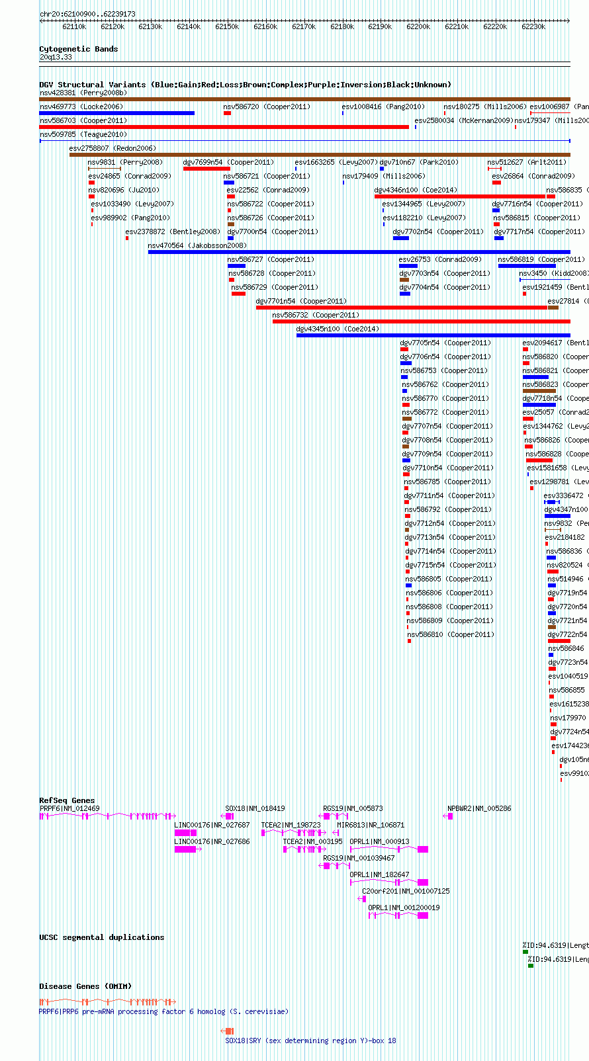Screen dimensions: 589x1061
Task: Click the esv2378872 (Bentley2008) label
Action: (173, 232)
